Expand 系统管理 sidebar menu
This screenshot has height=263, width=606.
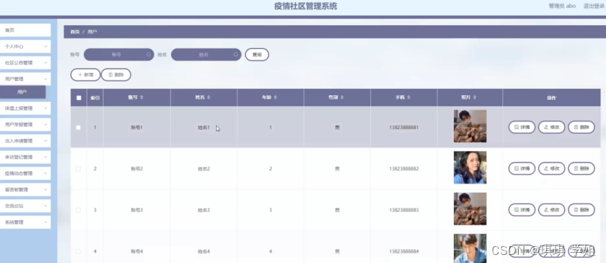25,222
